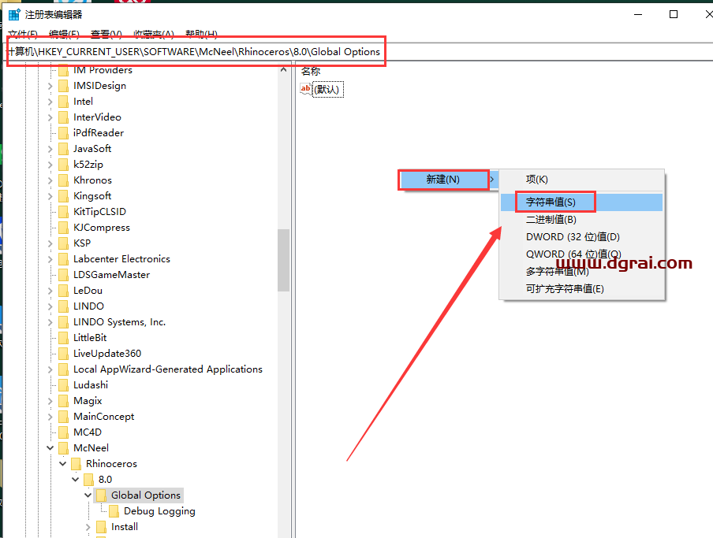Minimize the Registry Editor window
Image resolution: width=713 pixels, height=538 pixels.
[x=638, y=14]
